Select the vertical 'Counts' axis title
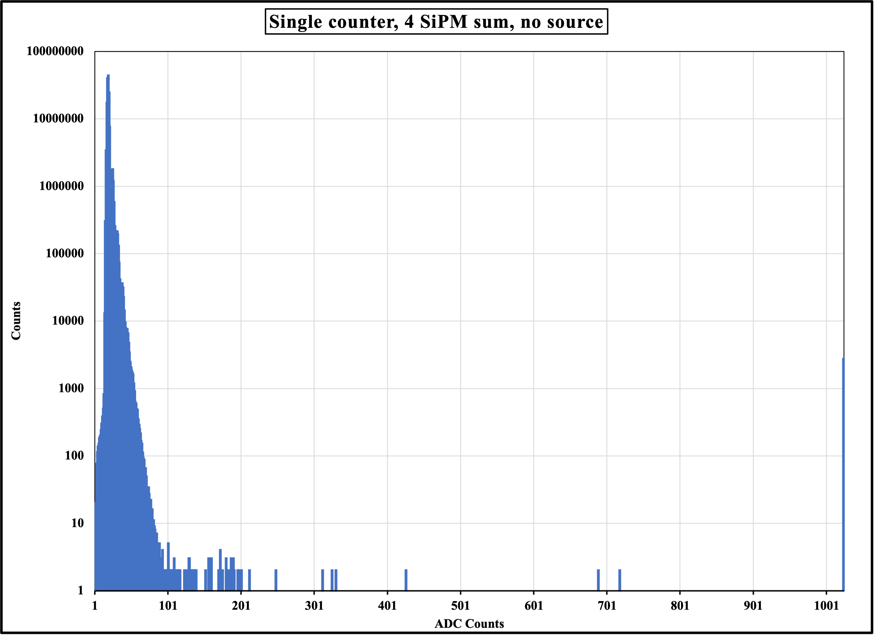The width and height of the screenshot is (875, 636). (16, 321)
